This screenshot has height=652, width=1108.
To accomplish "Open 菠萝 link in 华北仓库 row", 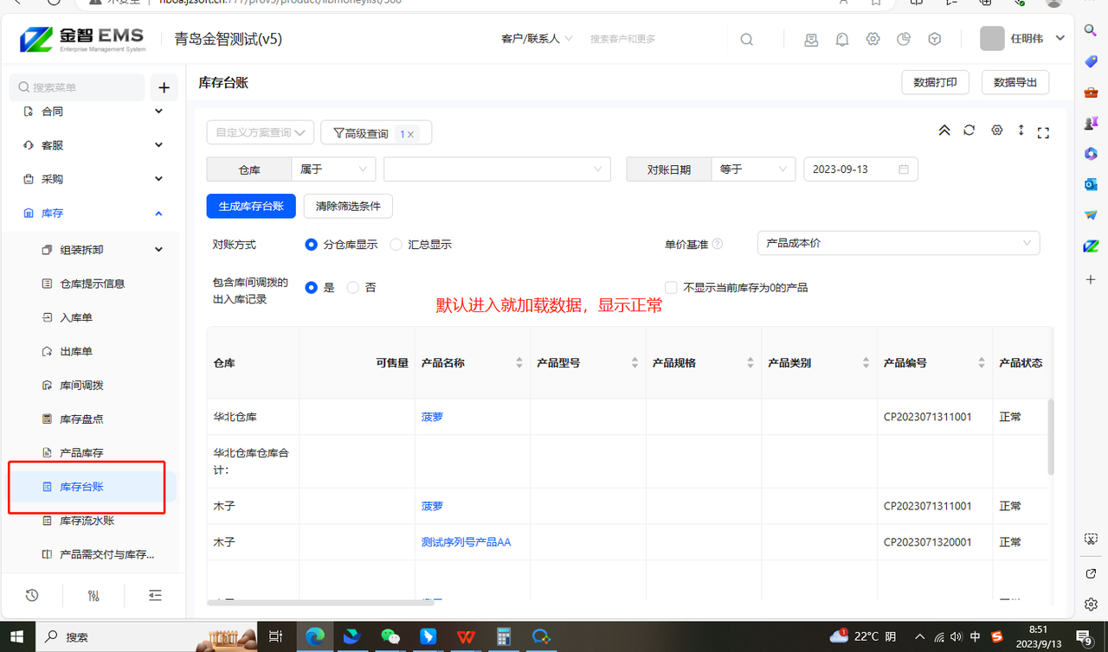I will click(x=432, y=417).
